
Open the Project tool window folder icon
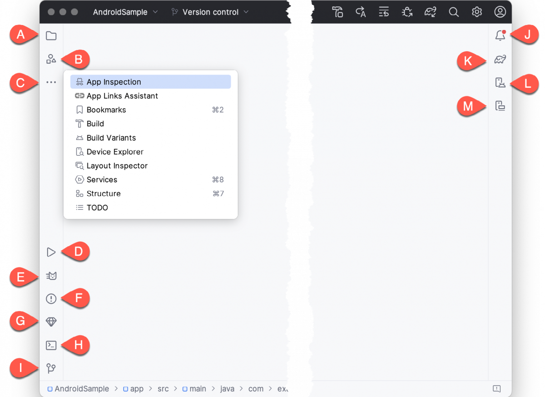pyautogui.click(x=51, y=35)
